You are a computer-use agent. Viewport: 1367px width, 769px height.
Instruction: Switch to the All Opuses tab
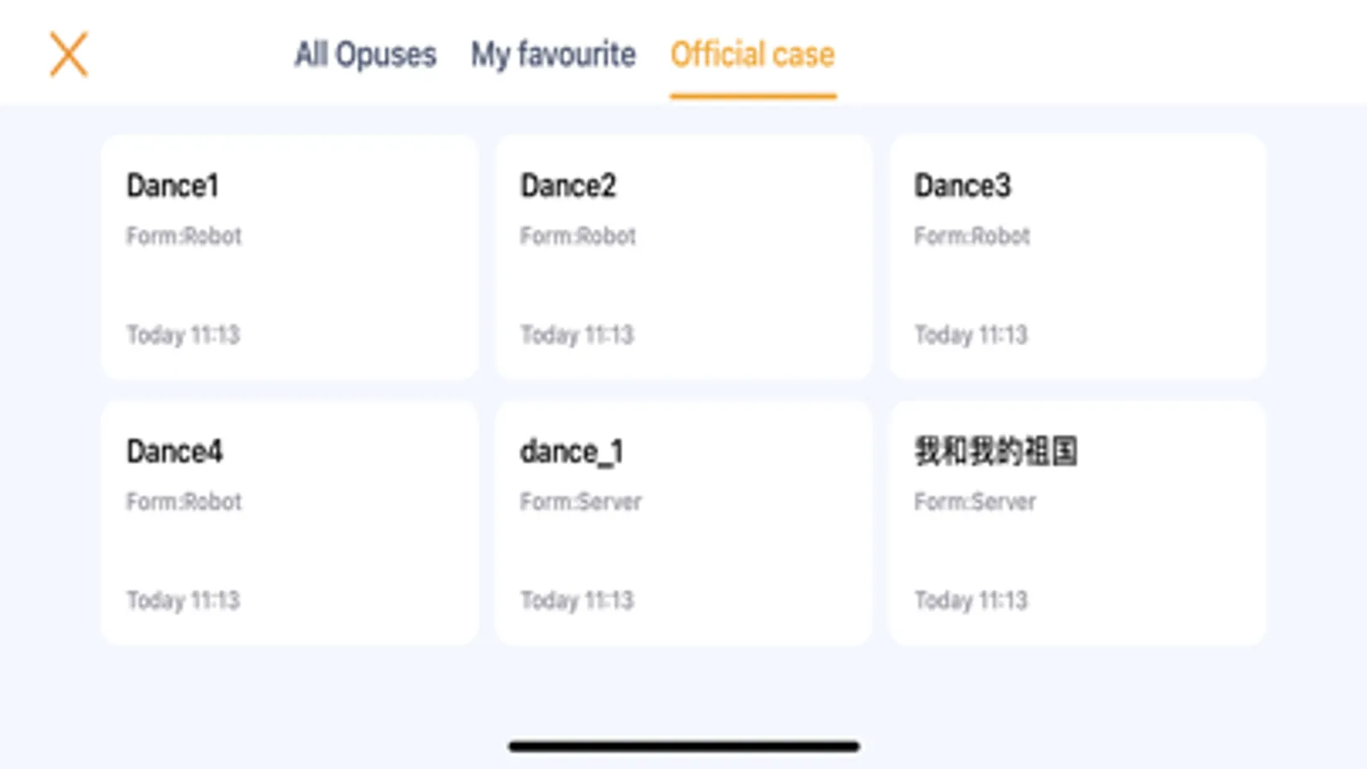365,55
